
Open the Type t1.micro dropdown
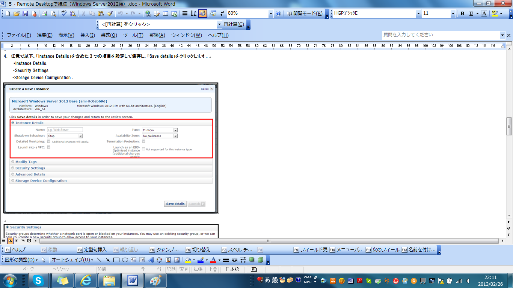coord(175,130)
